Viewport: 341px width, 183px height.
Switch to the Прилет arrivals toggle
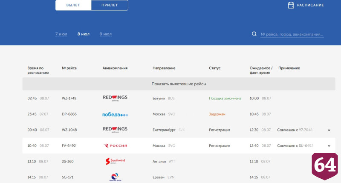coord(110,5)
